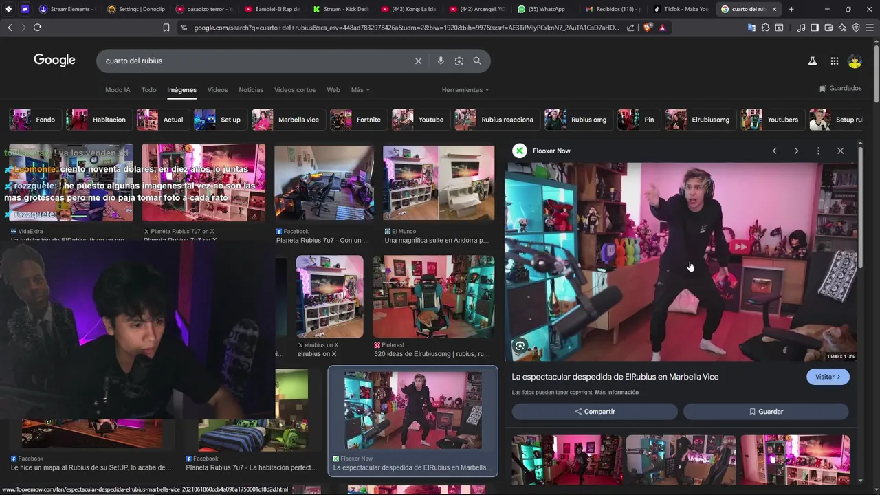Close the cuarto del rubius tab

[x=775, y=9]
